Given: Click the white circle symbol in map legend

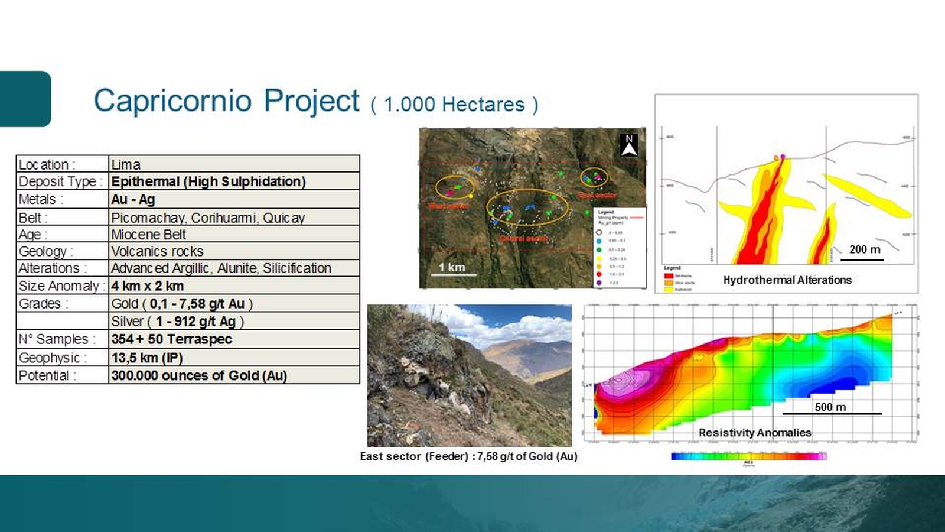Looking at the screenshot, I should [x=599, y=232].
